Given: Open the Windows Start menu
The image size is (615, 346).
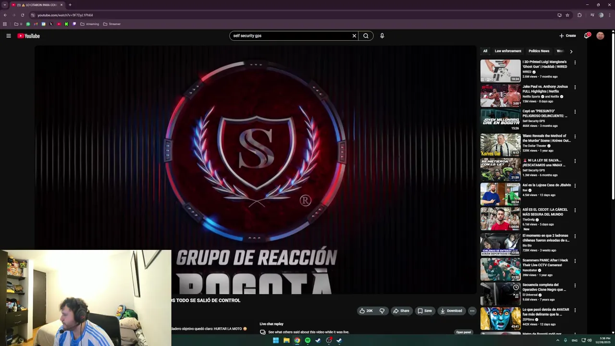Looking at the screenshot, I should click(x=276, y=340).
